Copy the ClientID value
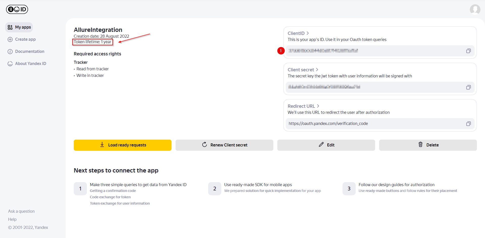 (468, 51)
